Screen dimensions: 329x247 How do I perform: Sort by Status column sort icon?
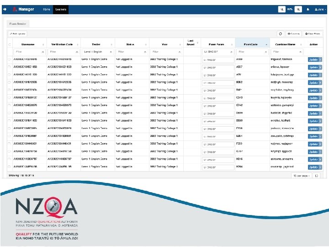tap(146, 44)
